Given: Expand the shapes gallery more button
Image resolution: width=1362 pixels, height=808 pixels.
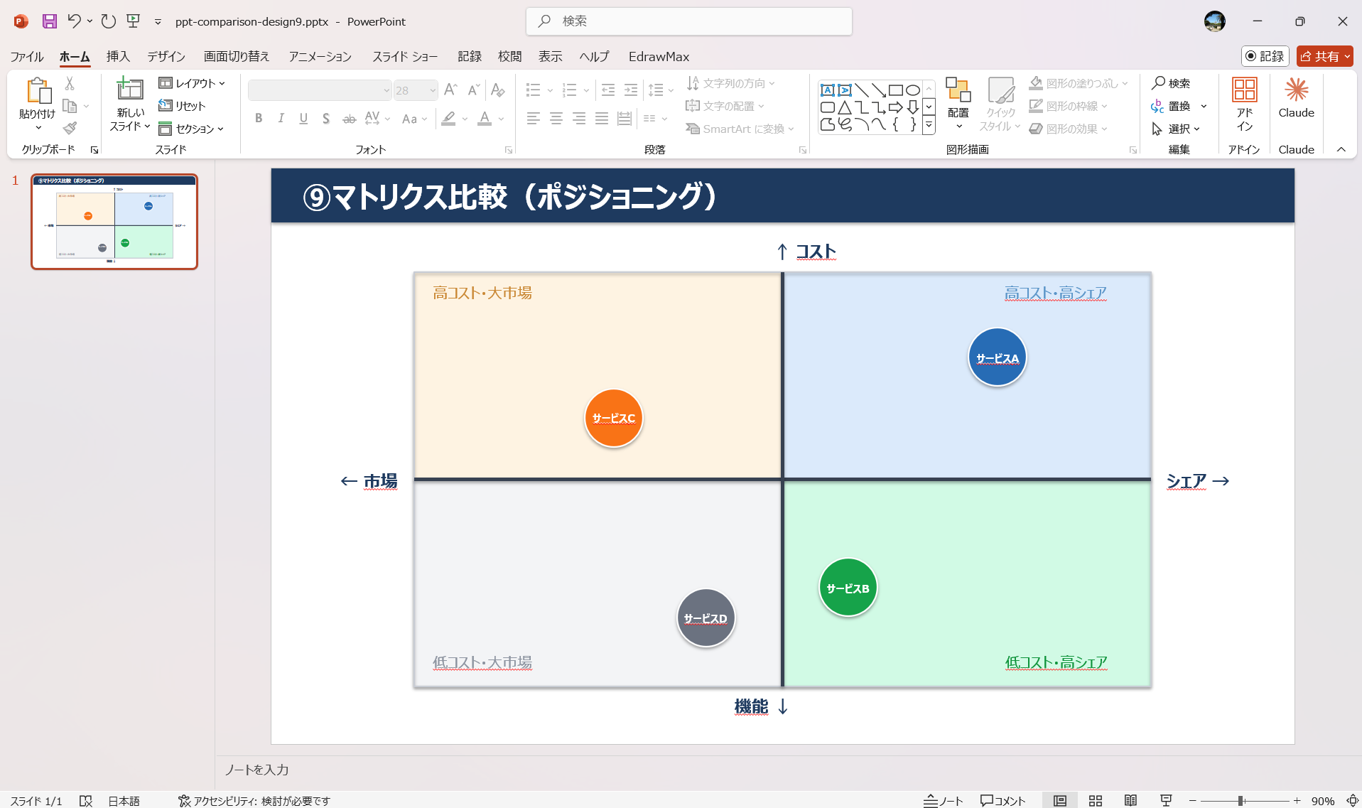Looking at the screenshot, I should (x=929, y=126).
